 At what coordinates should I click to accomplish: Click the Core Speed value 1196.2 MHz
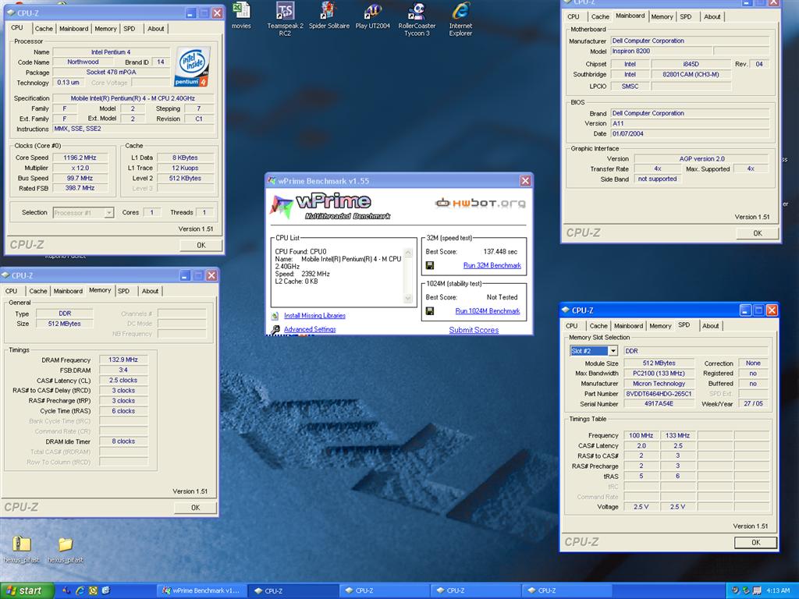point(80,158)
